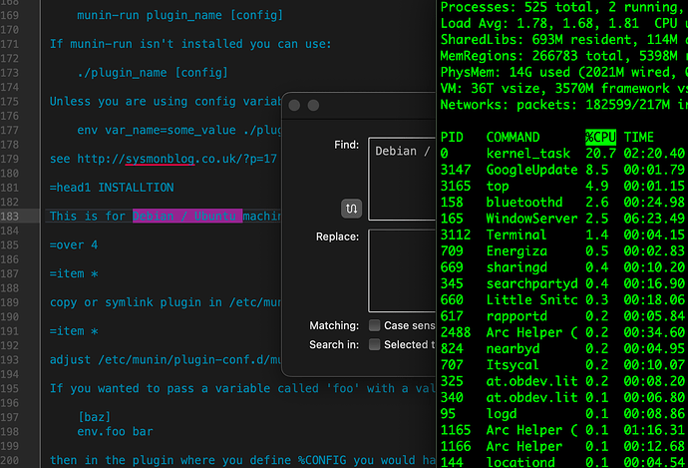The height and width of the screenshot is (468, 688).
Task: Click the 'copy or symlink plugin' line
Action: pos(165,302)
